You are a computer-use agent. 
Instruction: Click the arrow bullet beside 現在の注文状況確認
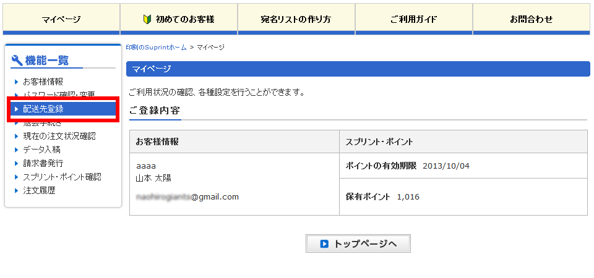point(16,136)
